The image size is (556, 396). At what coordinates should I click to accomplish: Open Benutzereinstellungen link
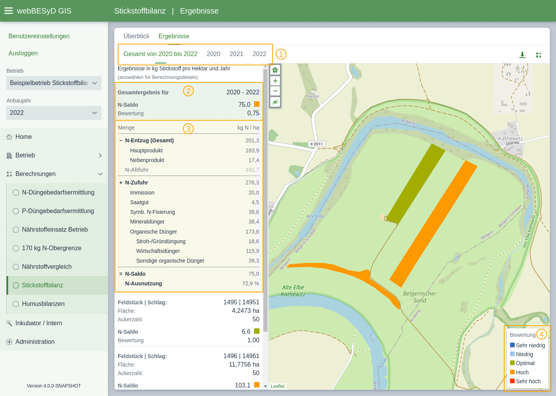coord(39,36)
